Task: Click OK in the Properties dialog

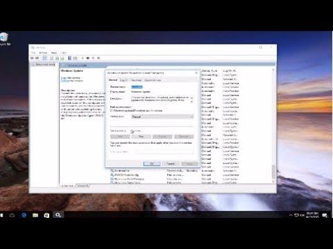Action: (x=152, y=163)
